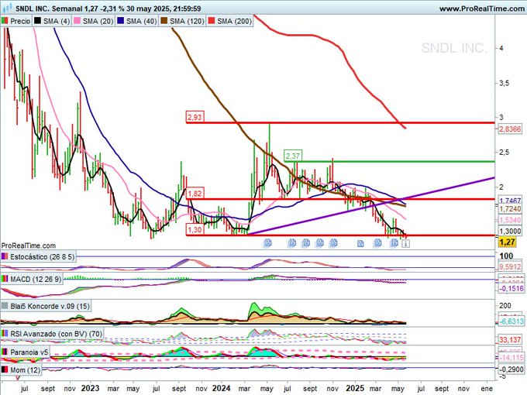Open SMA (4) indicator settings

pos(52,21)
